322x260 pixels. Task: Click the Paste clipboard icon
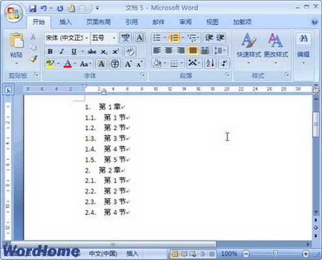click(16, 40)
